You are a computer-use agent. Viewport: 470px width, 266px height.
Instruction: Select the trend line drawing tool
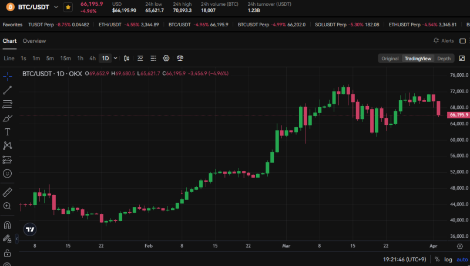coord(8,90)
